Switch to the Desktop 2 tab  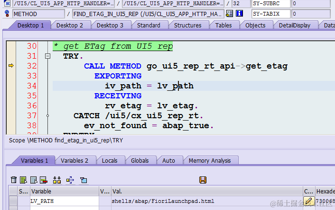pyautogui.click(x=70, y=26)
